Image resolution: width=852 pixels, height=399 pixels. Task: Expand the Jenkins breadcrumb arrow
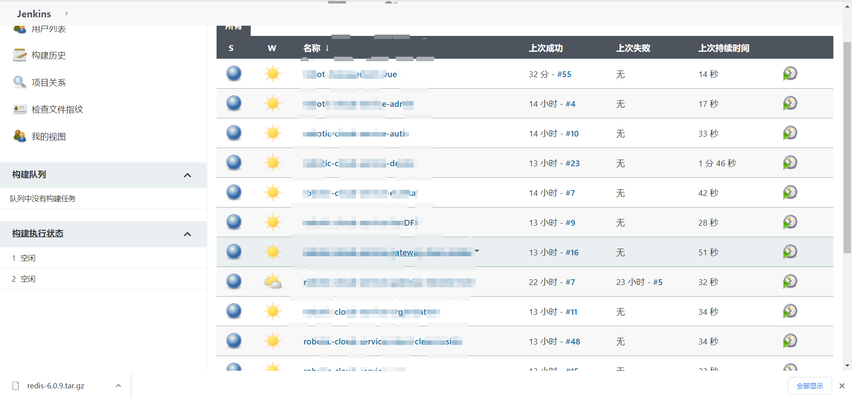pos(67,14)
